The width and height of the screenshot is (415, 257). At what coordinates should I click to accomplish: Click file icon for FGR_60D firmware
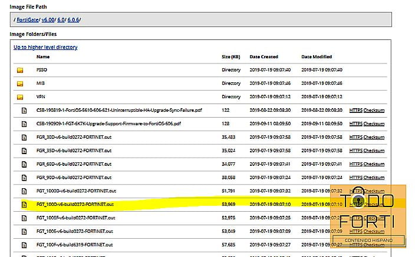pyautogui.click(x=24, y=164)
